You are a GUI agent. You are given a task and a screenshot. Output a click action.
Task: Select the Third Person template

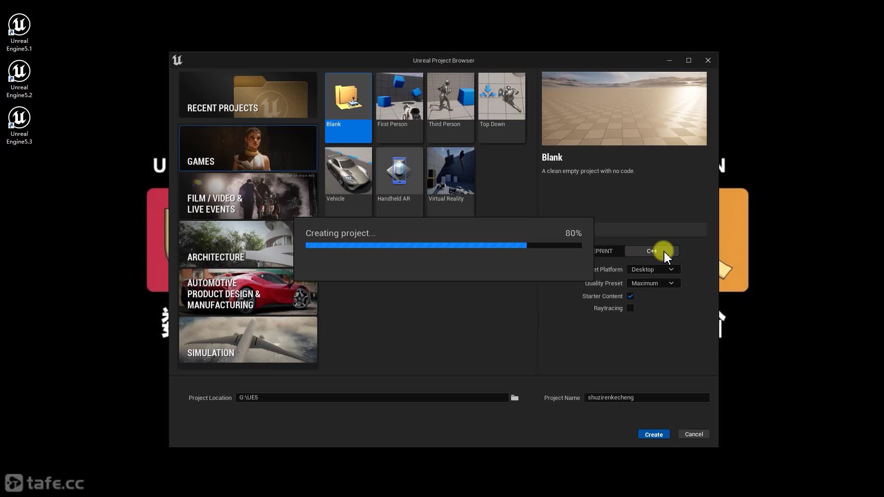click(451, 108)
